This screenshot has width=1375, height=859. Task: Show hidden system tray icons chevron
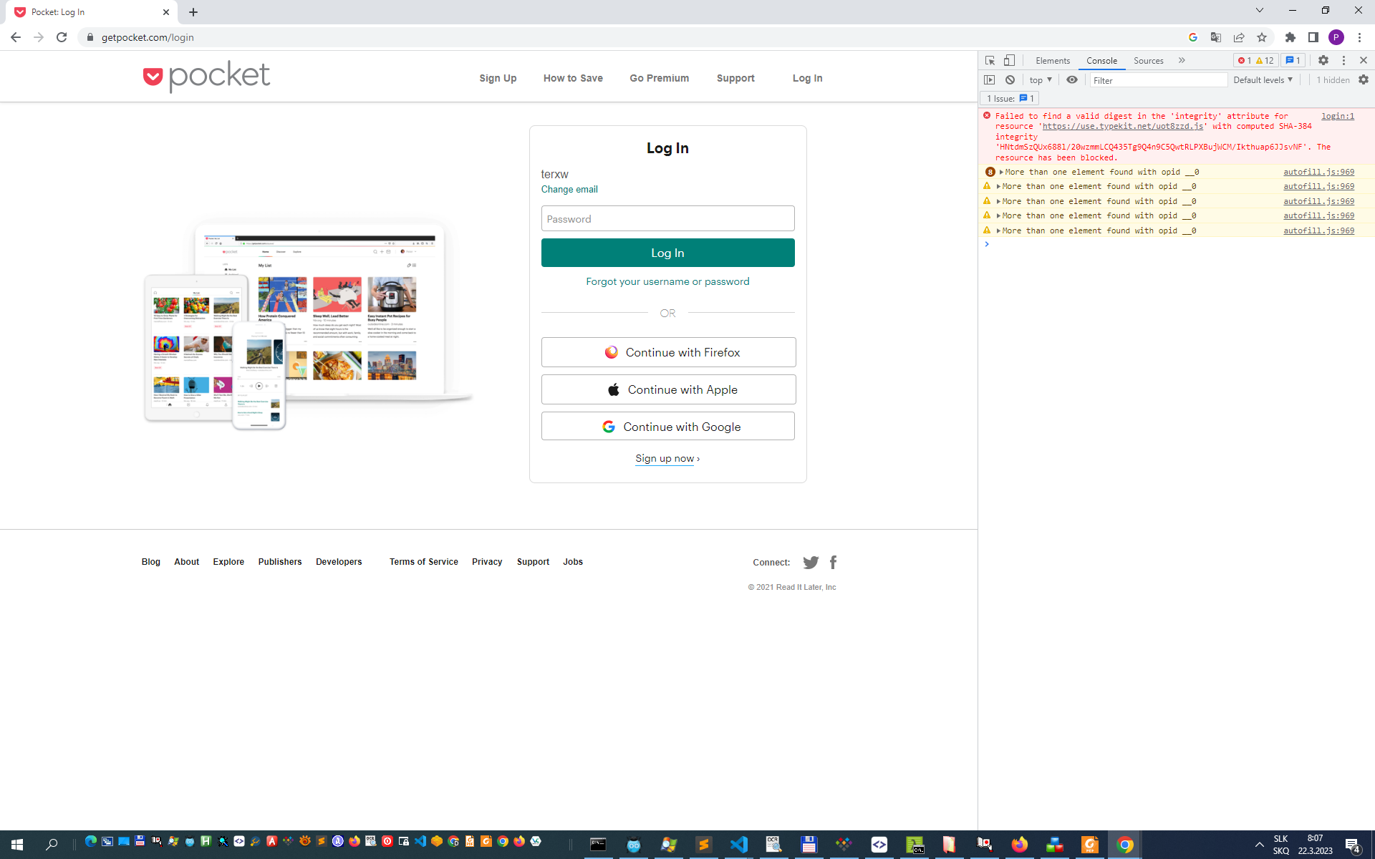[x=1260, y=845]
